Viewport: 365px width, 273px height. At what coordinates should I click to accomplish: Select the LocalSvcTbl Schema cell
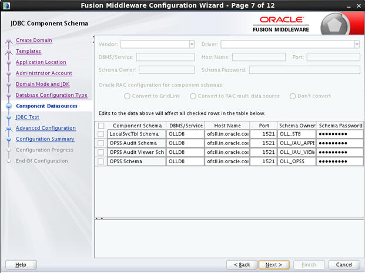click(x=136, y=134)
